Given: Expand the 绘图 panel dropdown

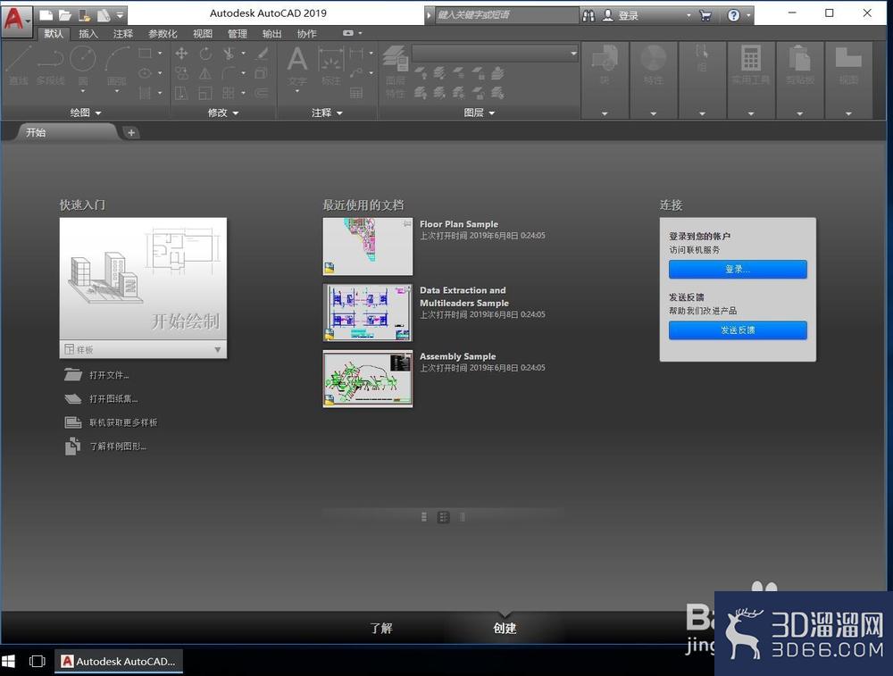Looking at the screenshot, I should coord(86,113).
